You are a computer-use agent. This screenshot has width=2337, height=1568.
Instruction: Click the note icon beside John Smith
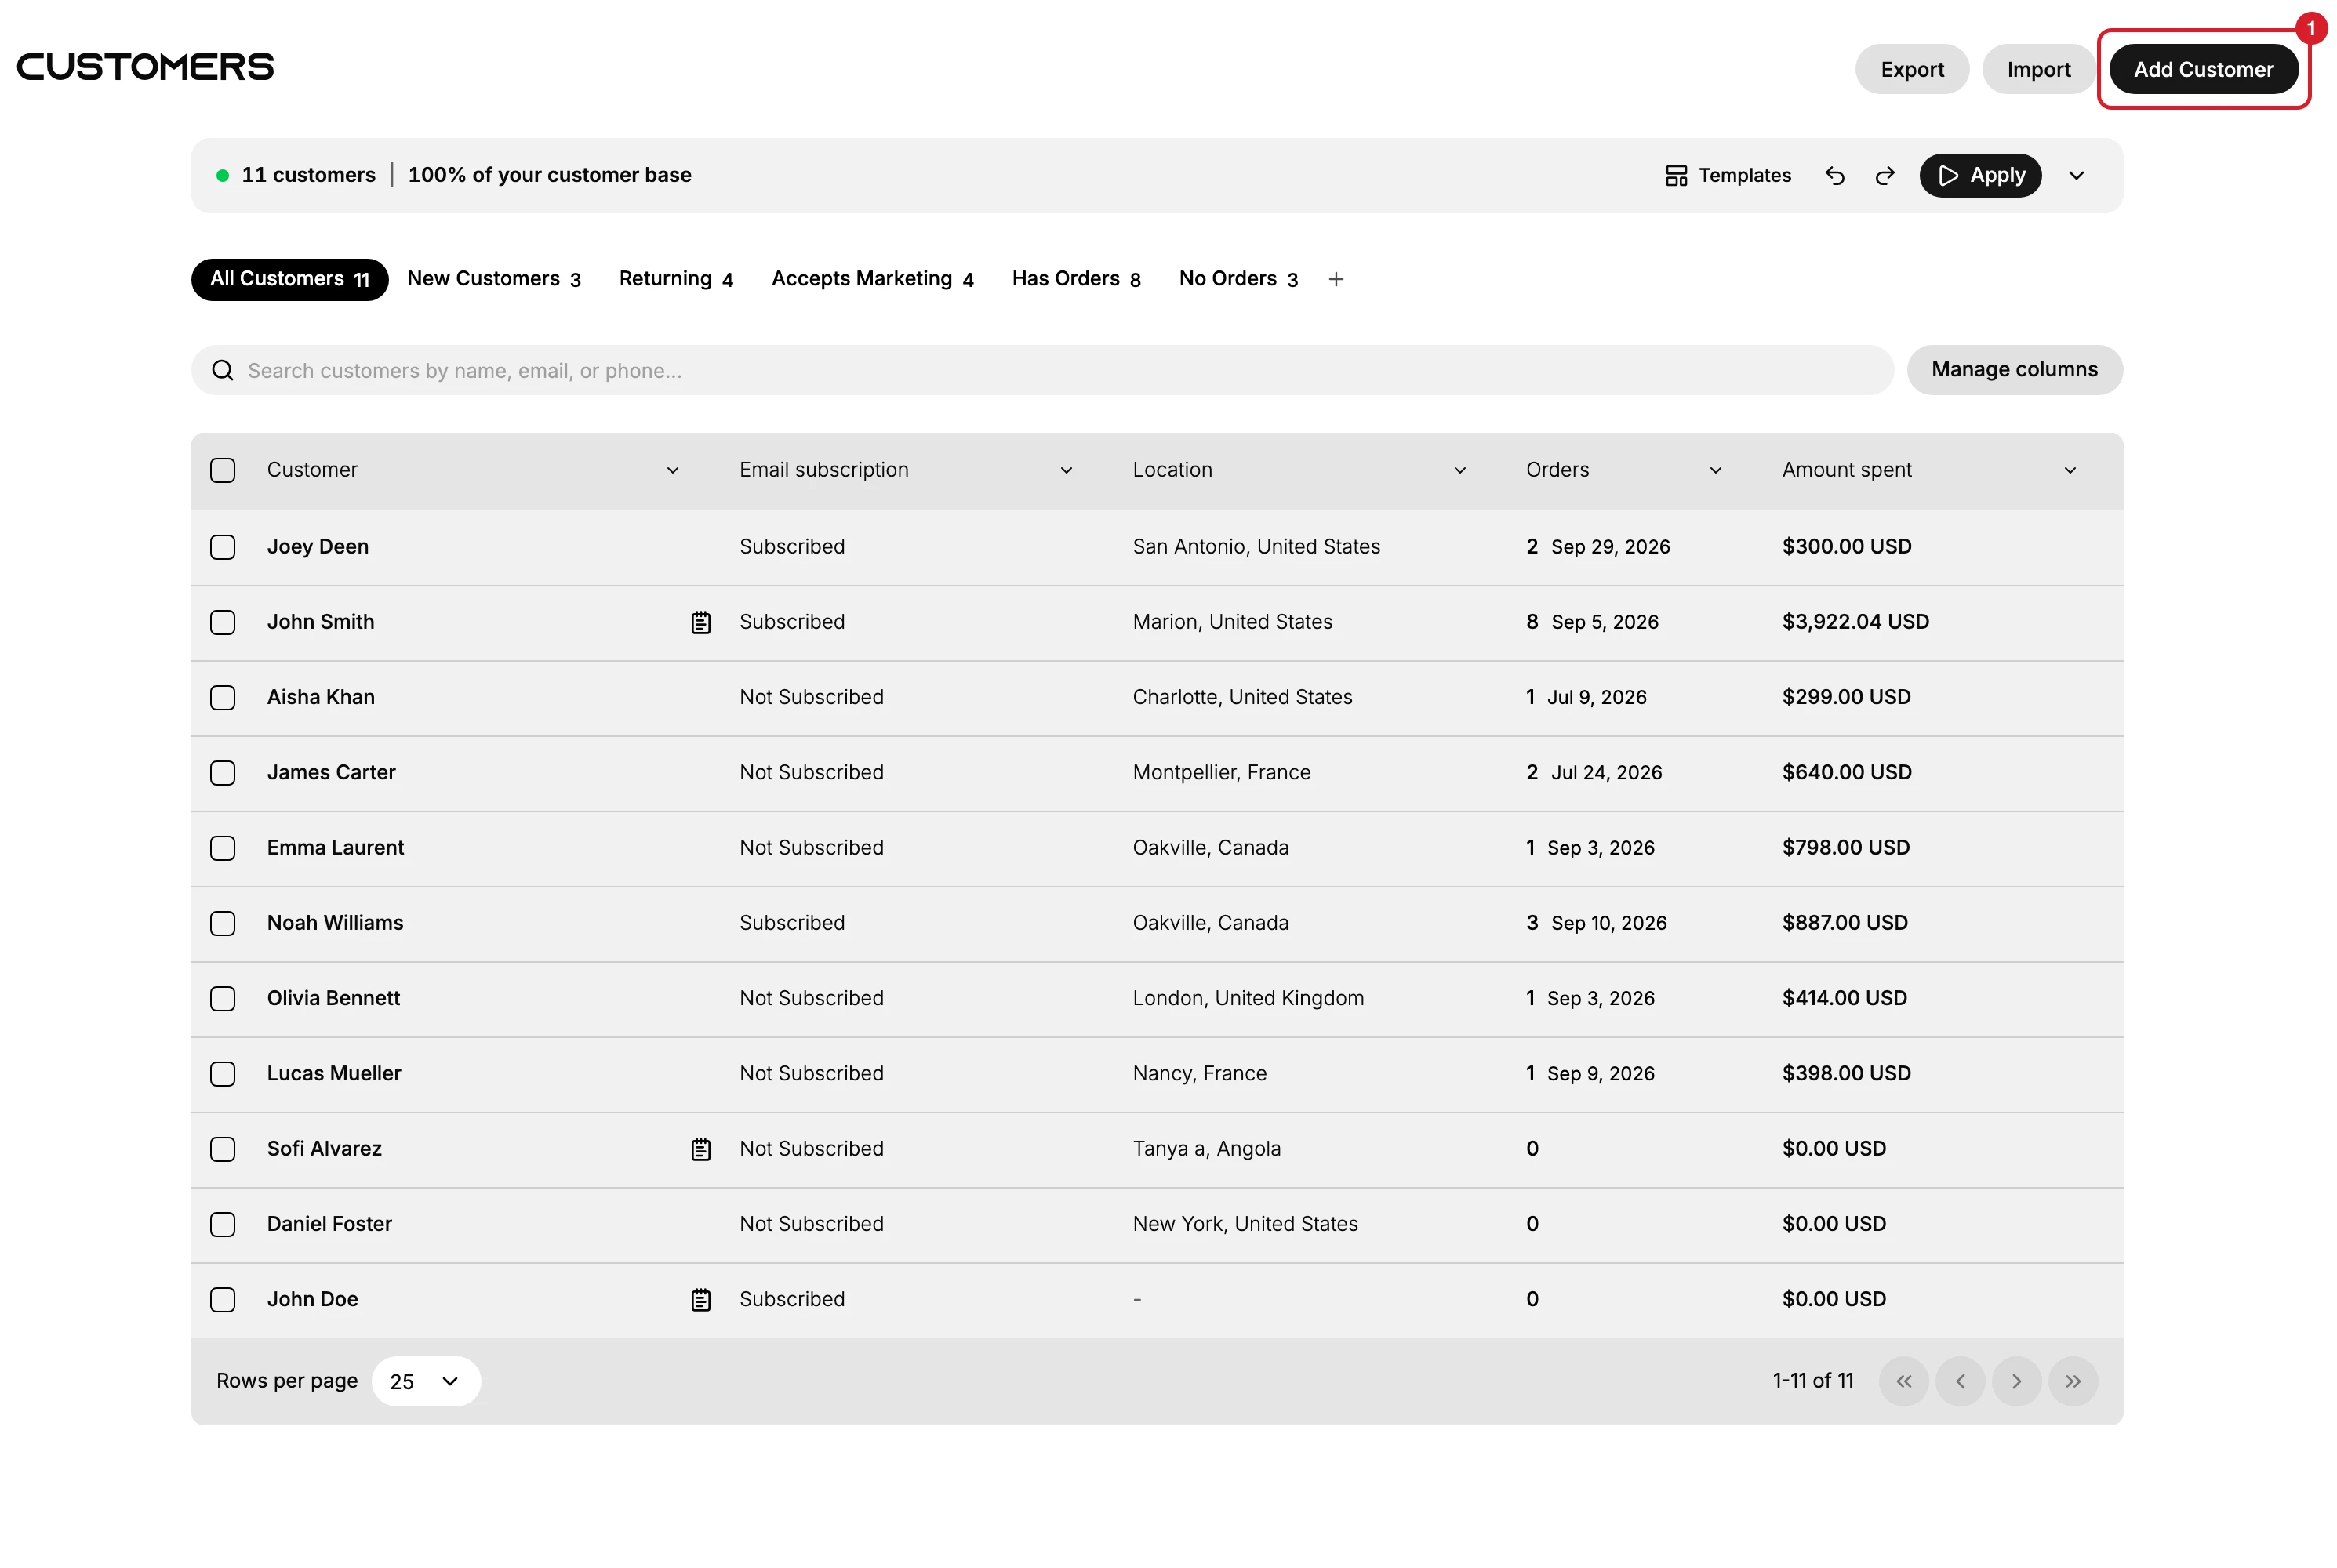[x=701, y=622]
